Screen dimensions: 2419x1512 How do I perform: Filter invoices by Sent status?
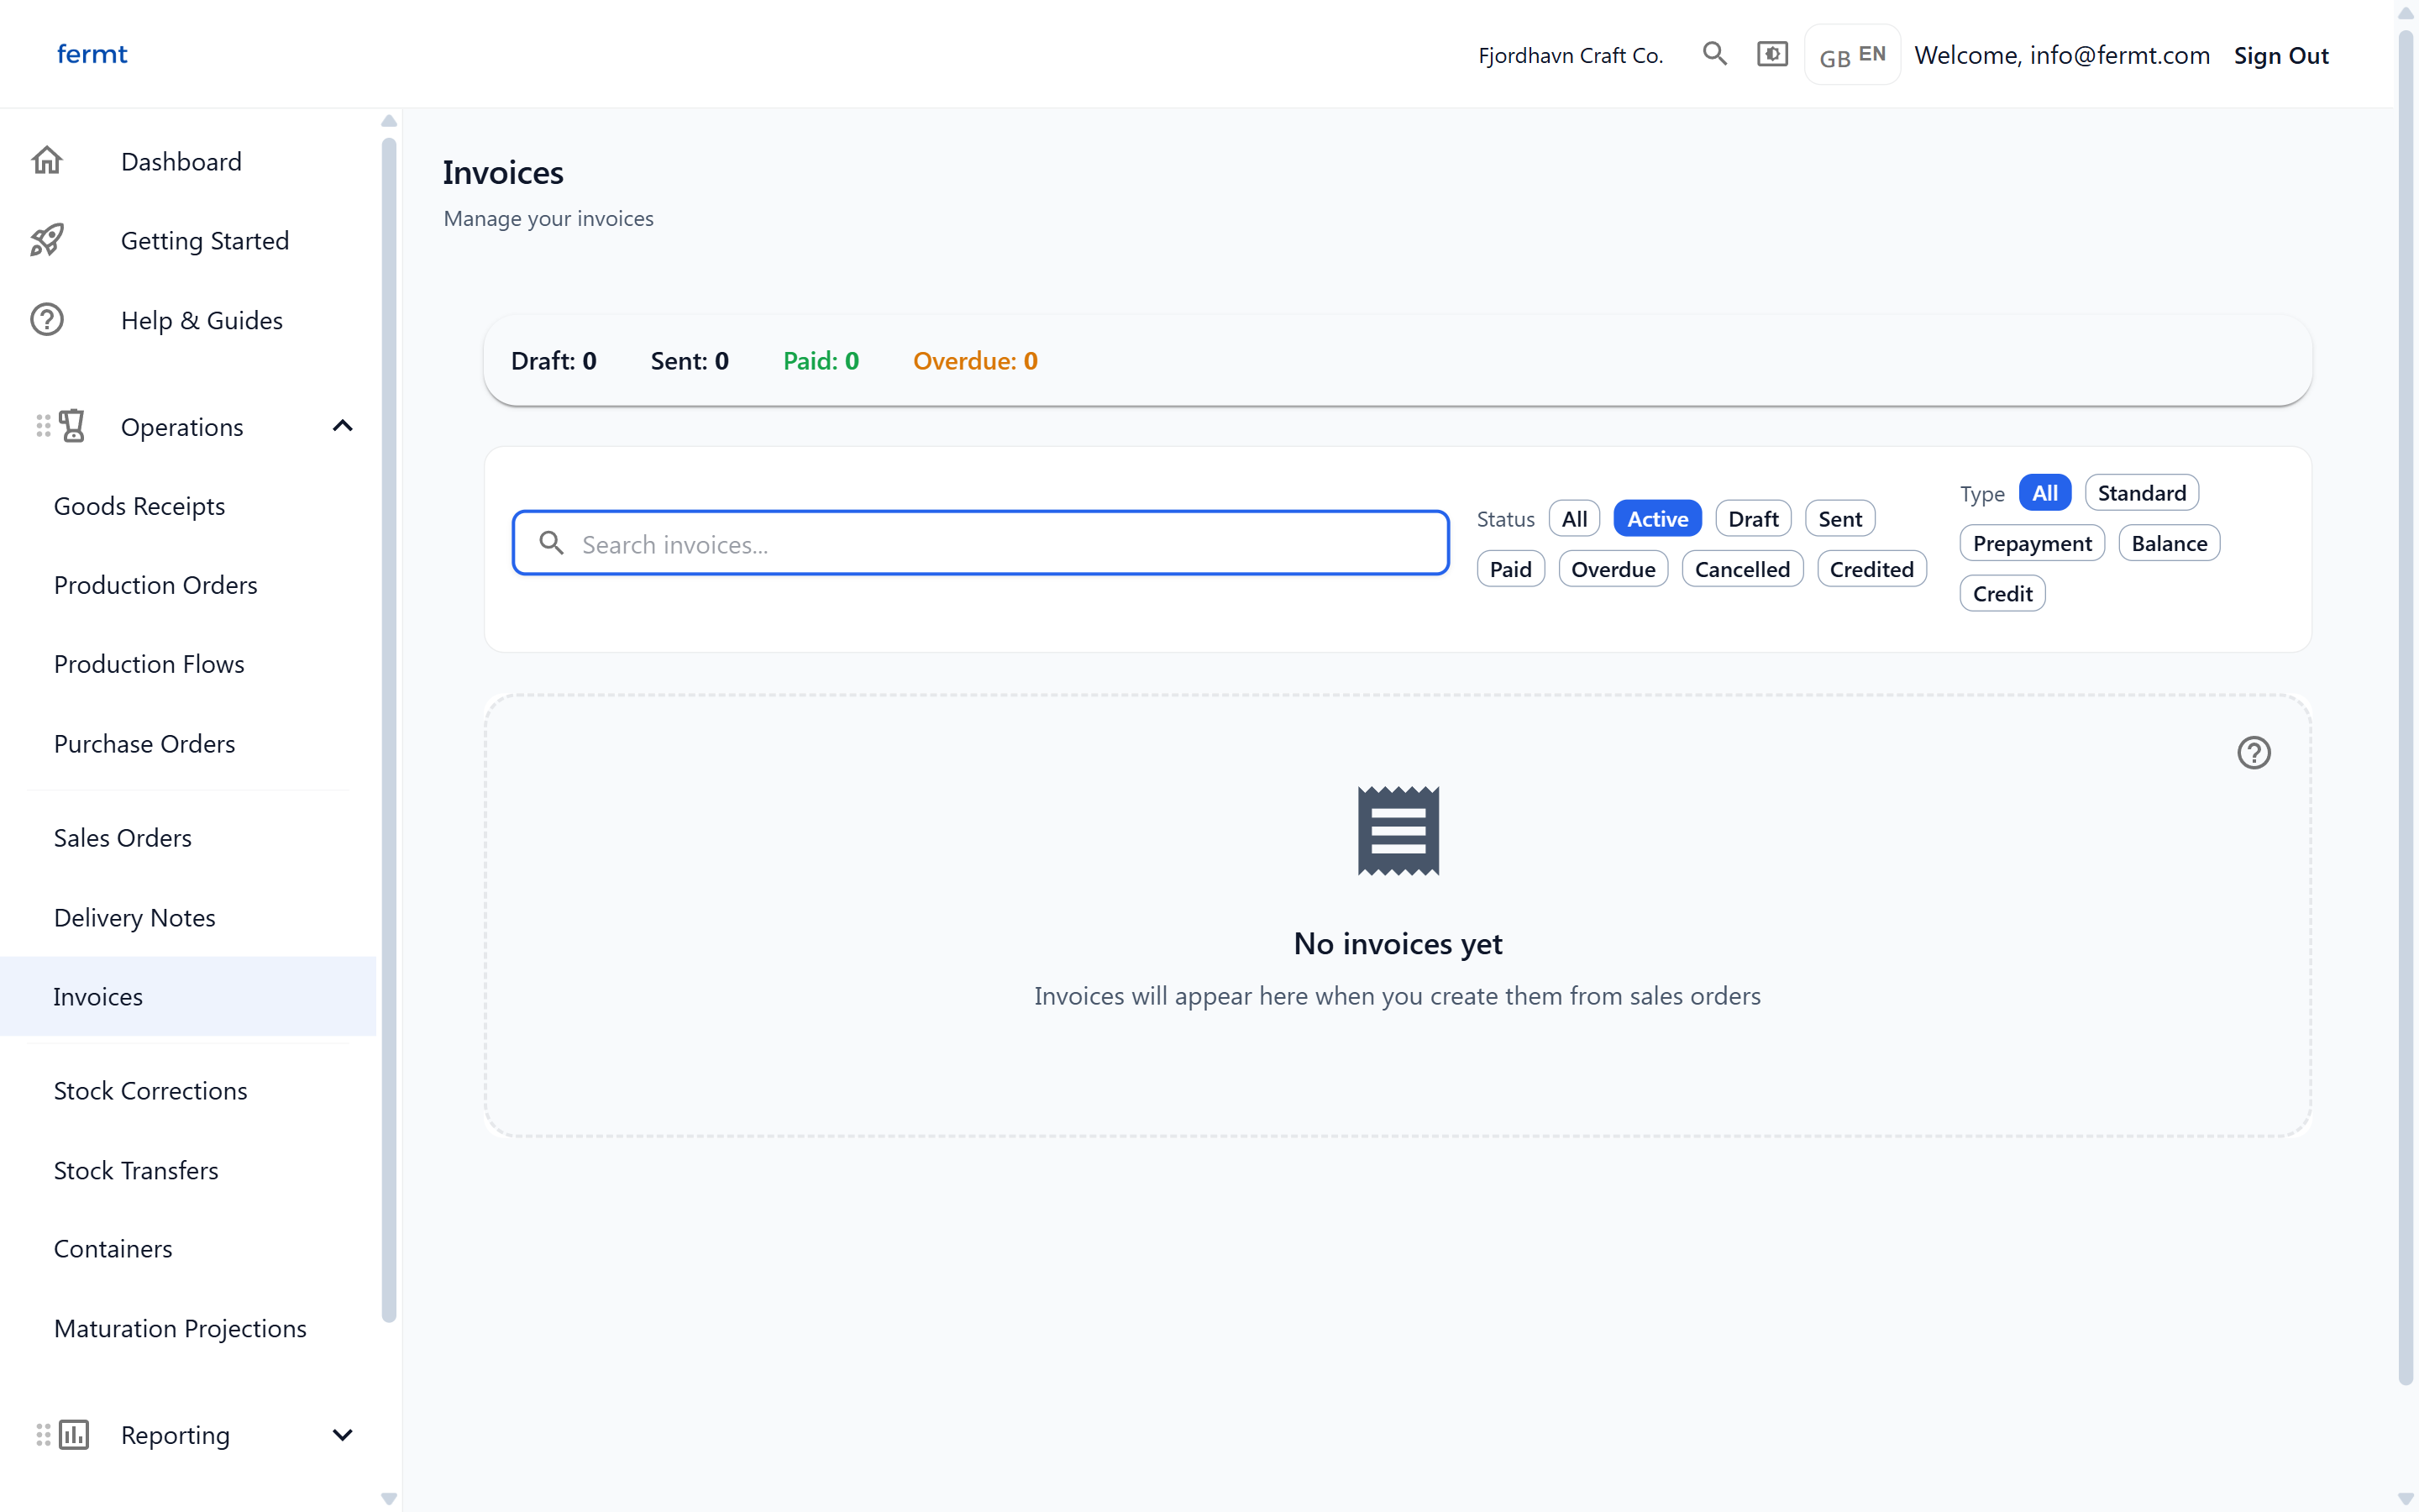pyautogui.click(x=1840, y=518)
